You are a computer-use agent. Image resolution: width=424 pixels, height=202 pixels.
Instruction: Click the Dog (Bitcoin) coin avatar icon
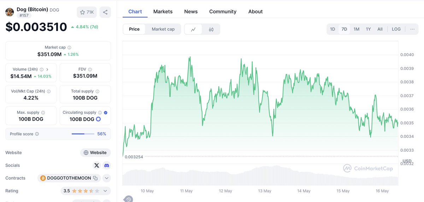10,12
